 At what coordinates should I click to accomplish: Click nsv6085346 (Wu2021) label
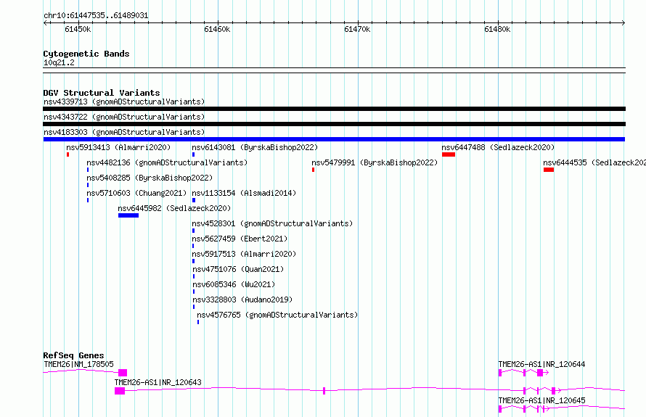(x=234, y=284)
